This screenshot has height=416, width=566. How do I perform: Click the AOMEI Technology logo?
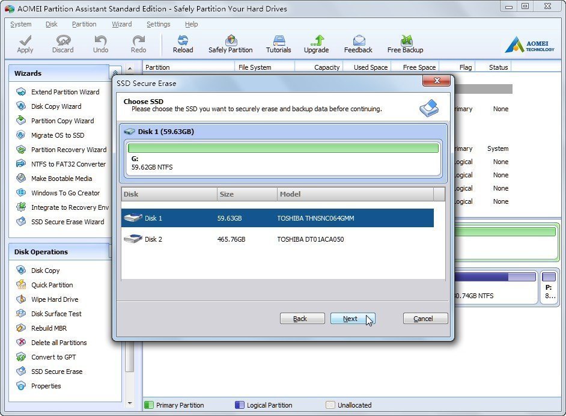point(529,44)
